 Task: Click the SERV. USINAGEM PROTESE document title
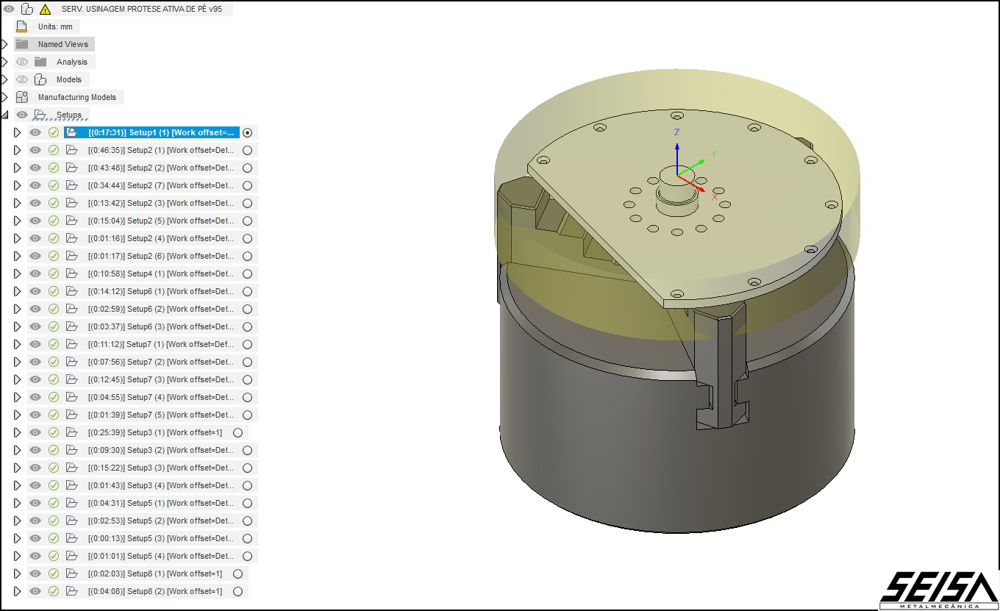click(x=142, y=10)
